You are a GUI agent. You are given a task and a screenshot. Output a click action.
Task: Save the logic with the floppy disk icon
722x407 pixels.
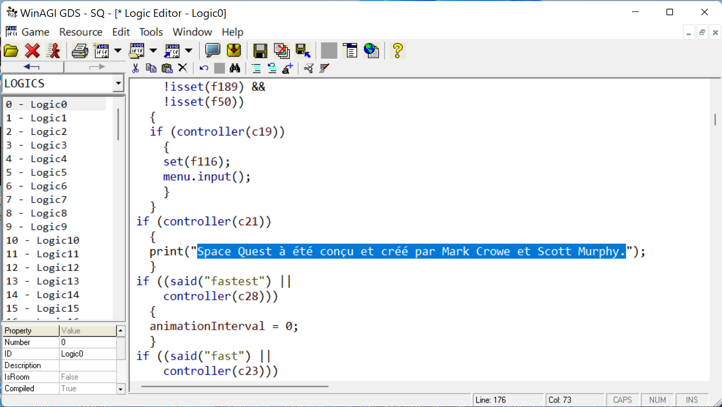pyautogui.click(x=260, y=51)
